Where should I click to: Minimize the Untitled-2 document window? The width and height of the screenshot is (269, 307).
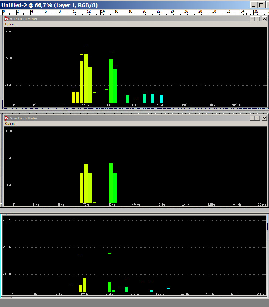point(253,5)
